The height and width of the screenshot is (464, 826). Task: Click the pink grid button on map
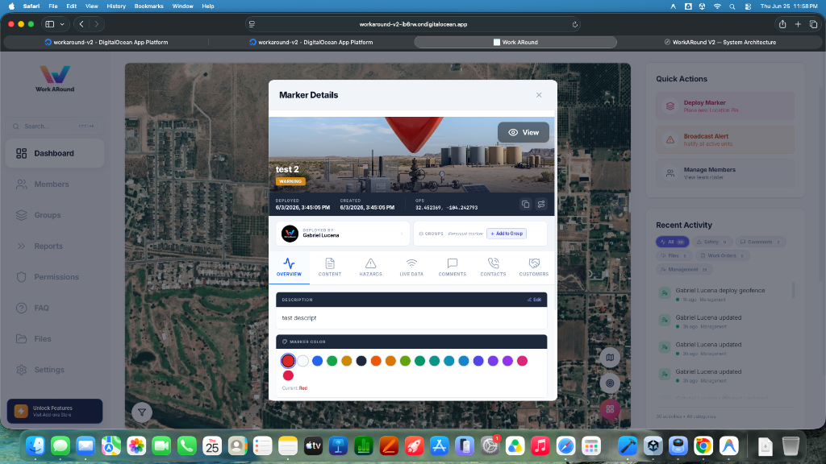click(610, 408)
